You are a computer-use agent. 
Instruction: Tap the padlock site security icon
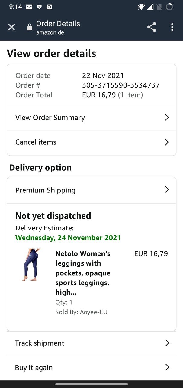[30, 27]
